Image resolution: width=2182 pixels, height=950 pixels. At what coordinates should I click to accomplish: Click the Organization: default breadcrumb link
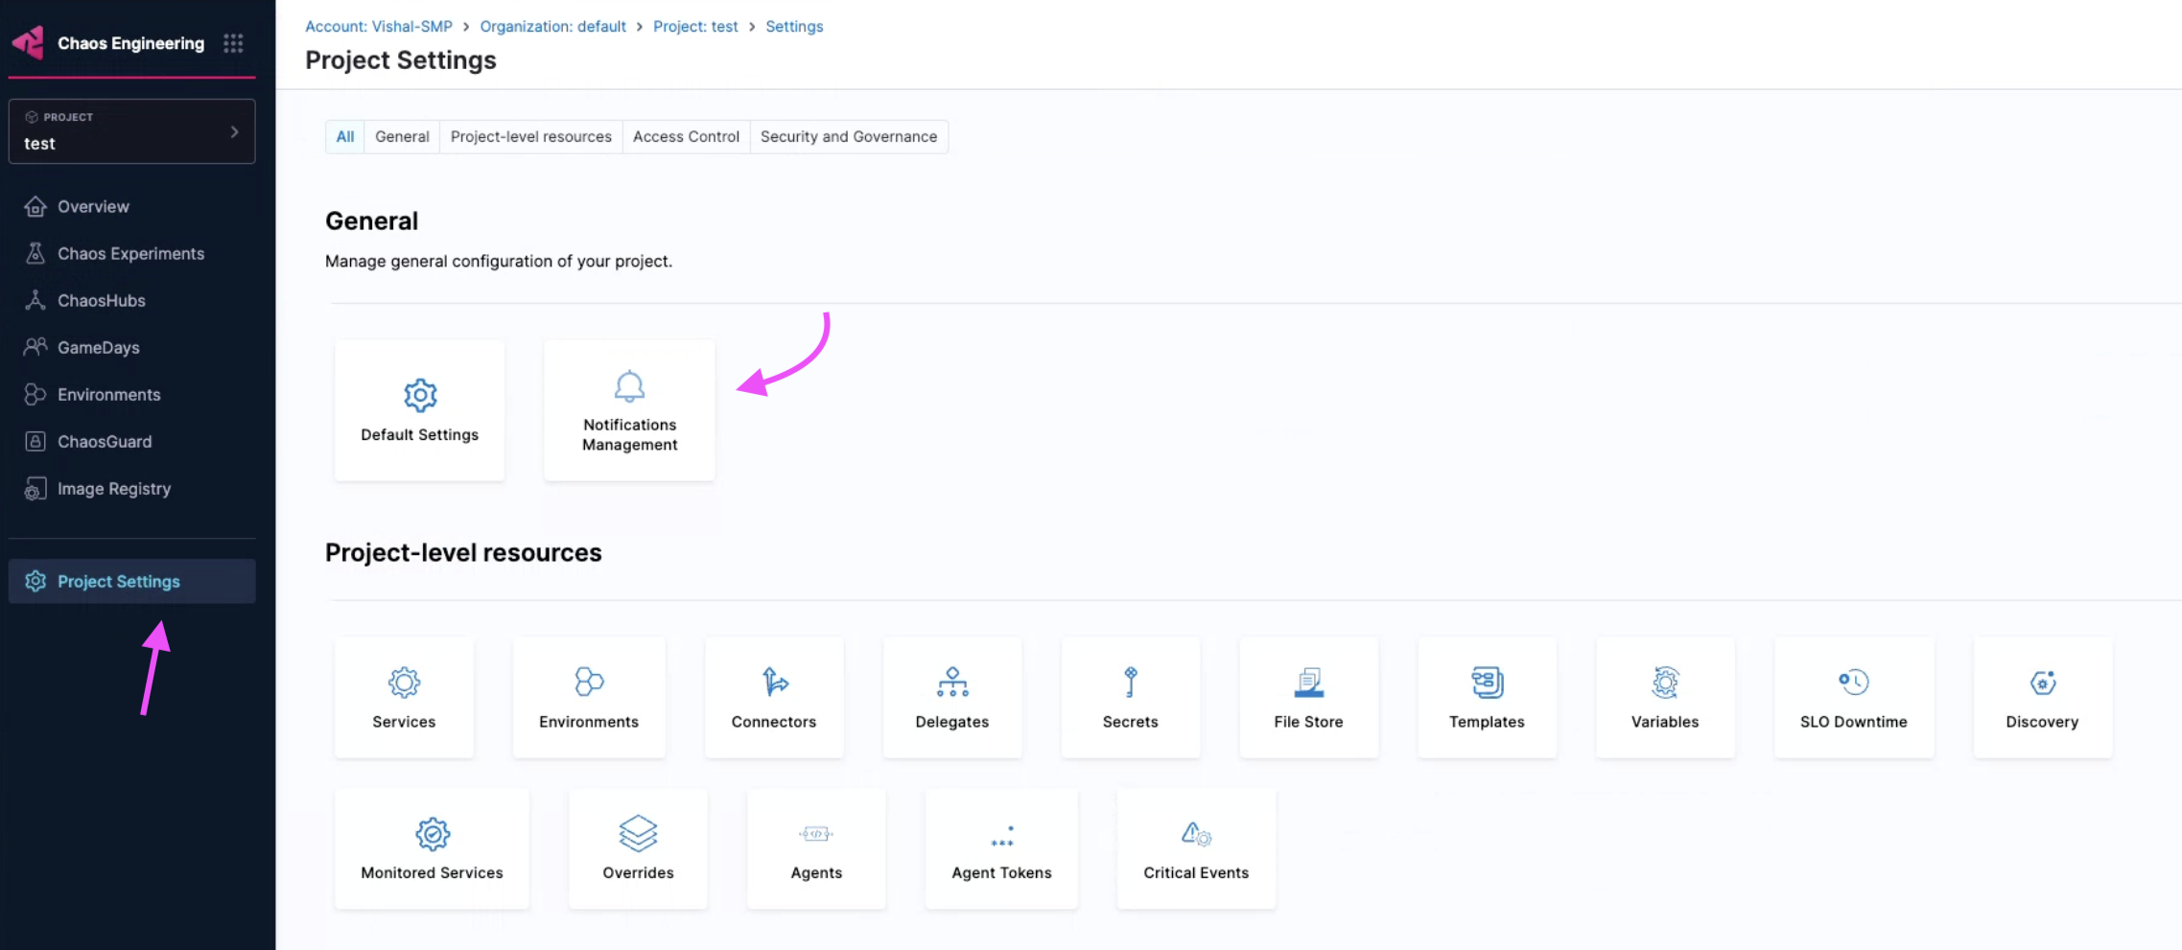click(x=552, y=27)
